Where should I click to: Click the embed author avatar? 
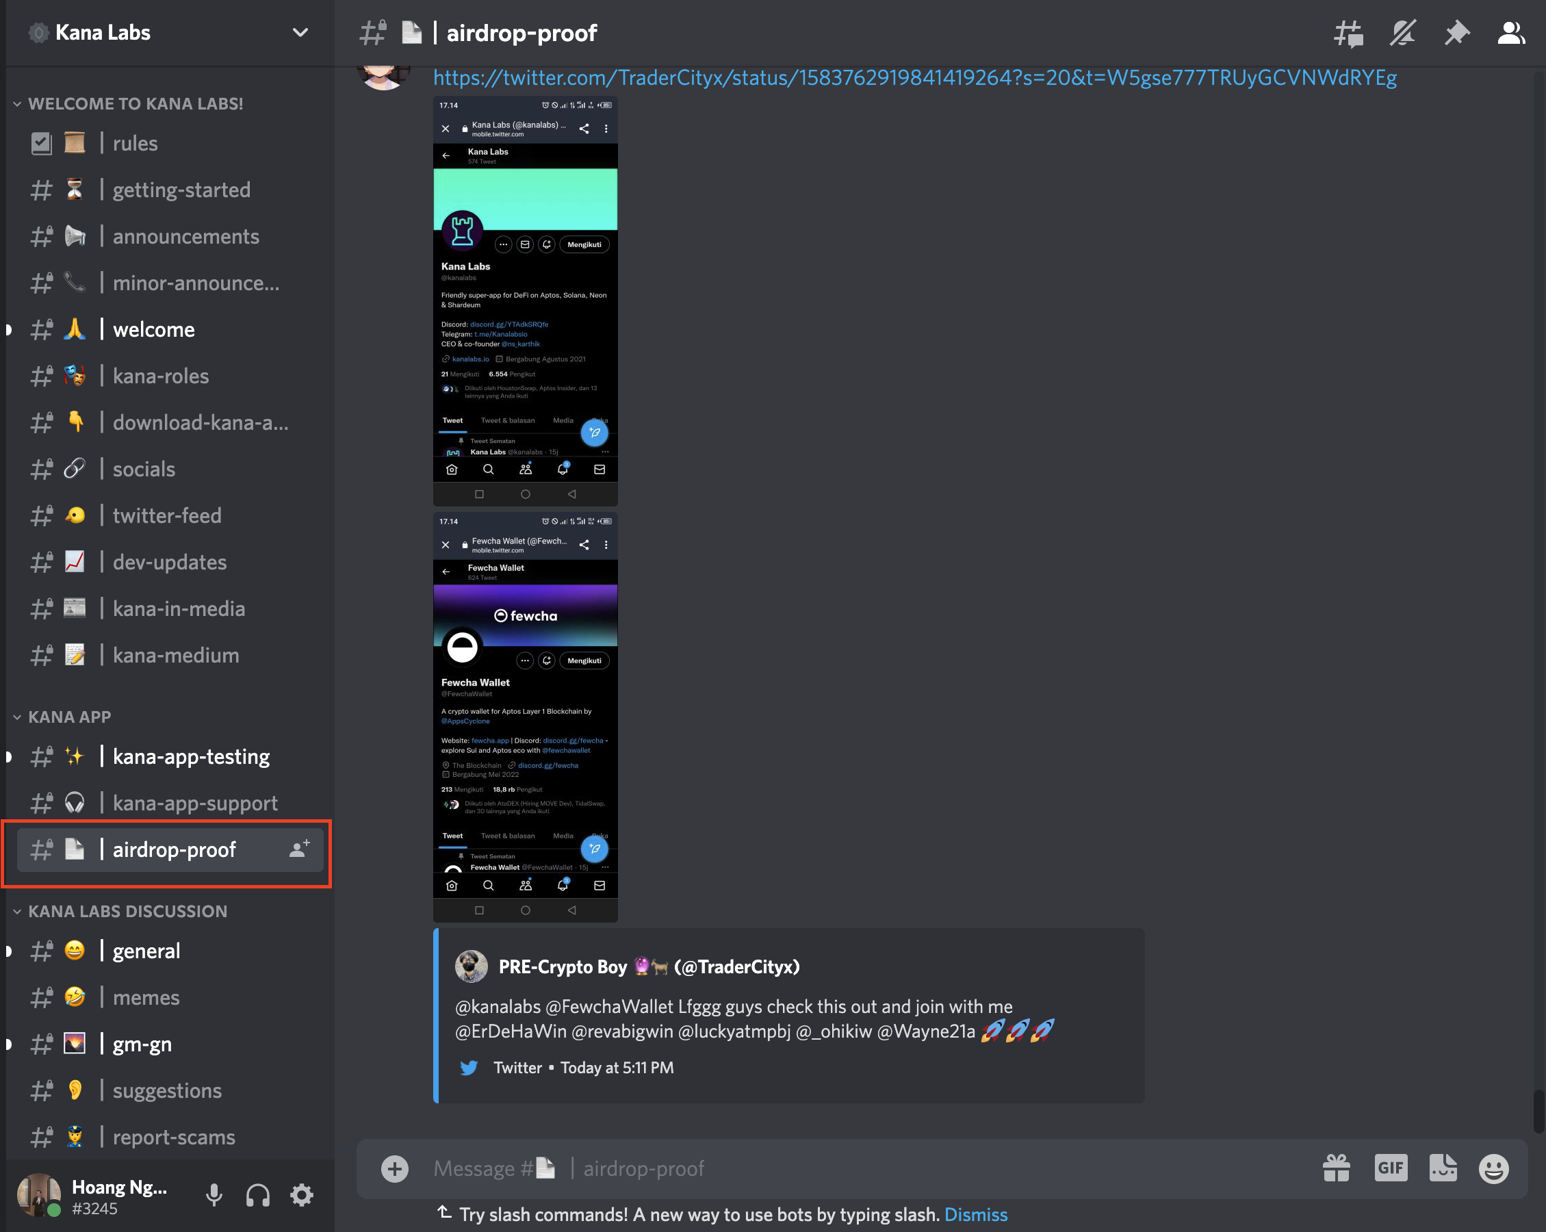471,966
